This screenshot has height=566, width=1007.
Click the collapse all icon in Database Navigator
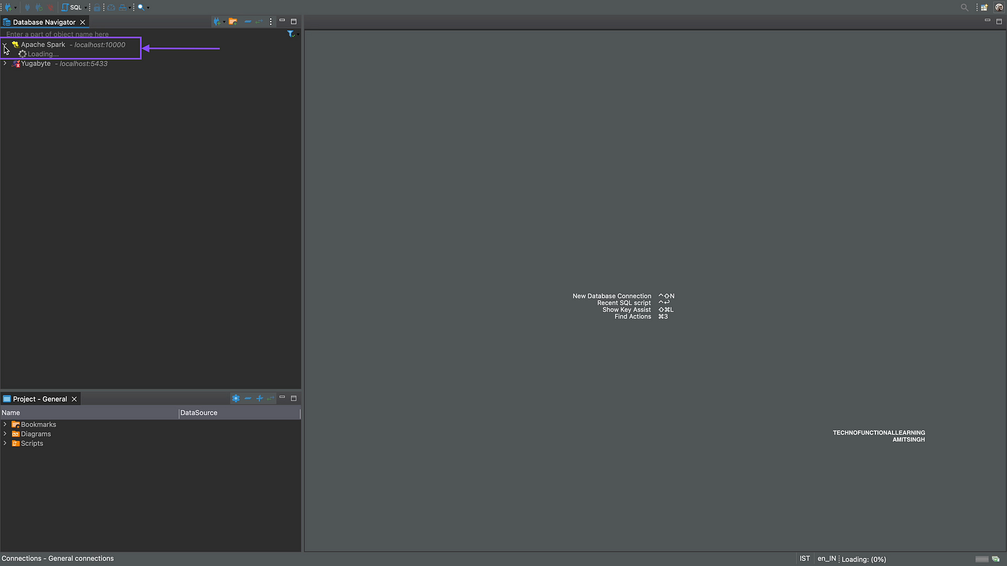tap(247, 21)
